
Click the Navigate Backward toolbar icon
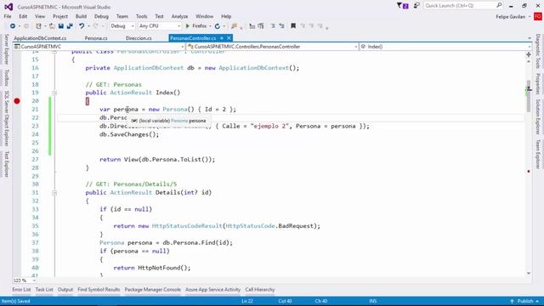click(x=13, y=26)
